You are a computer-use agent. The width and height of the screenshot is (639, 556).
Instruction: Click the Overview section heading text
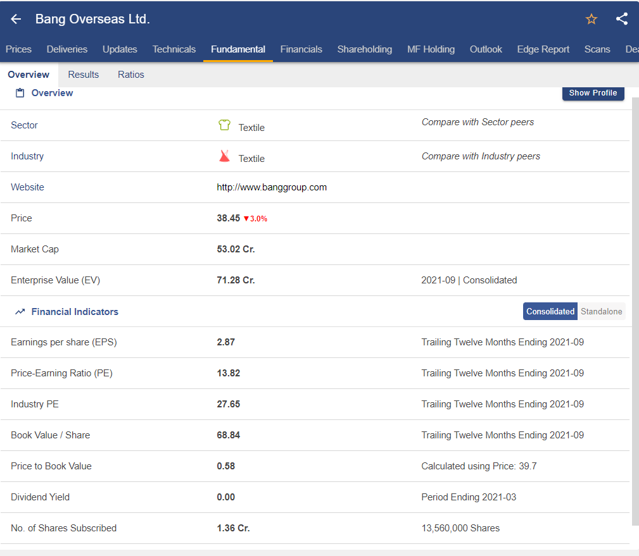(52, 93)
